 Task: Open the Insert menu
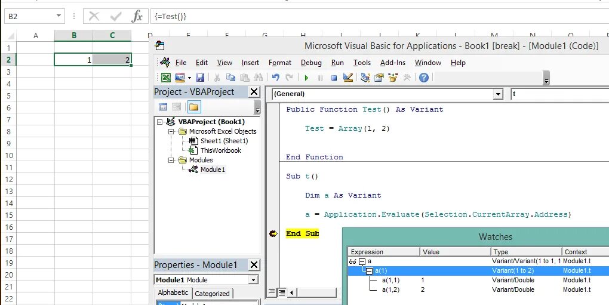(x=250, y=63)
